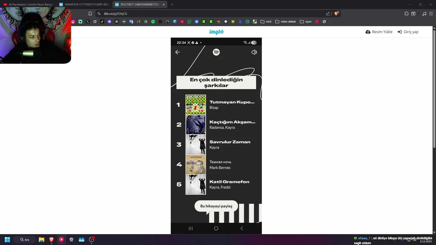Open the WhatsApp bookmark
Screen dimensions: 436x245
point(189,21)
